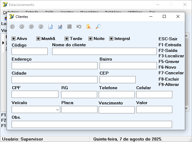Go to first client record icon
This screenshot has width=192, height=142.
pyautogui.click(x=12, y=27)
